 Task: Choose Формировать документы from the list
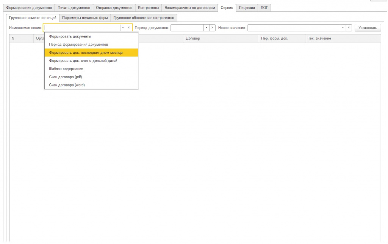click(x=91, y=36)
